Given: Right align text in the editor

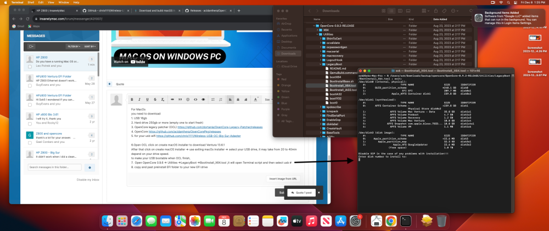Looking at the screenshot, I should coord(246,100).
